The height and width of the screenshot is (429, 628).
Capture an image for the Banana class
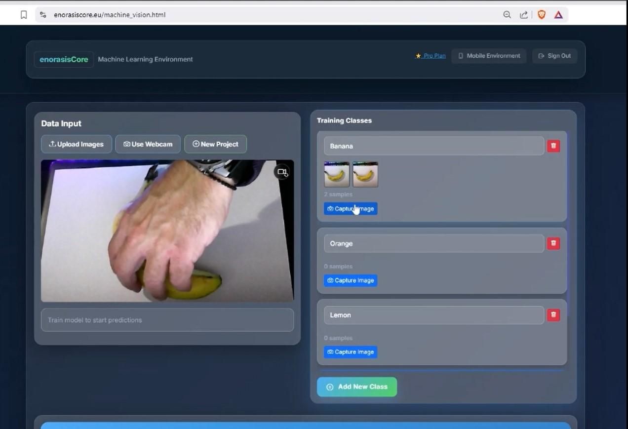351,209
